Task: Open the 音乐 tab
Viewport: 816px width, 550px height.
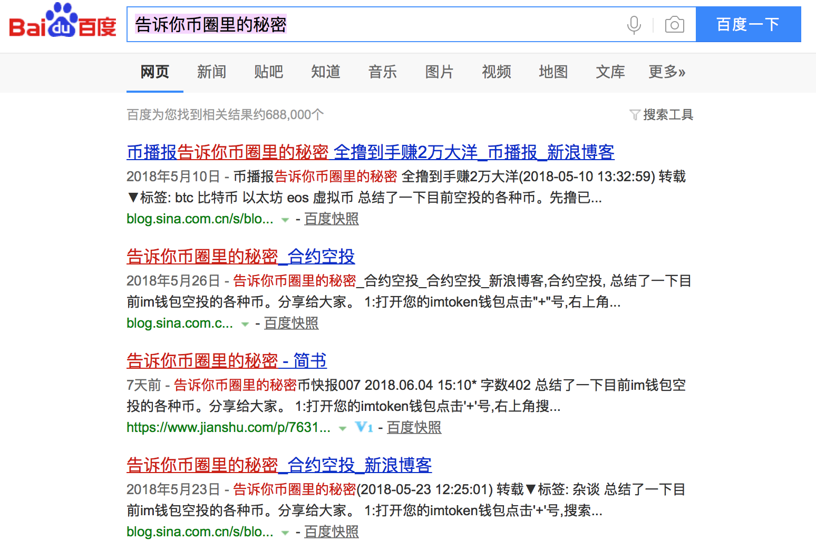Action: click(383, 72)
